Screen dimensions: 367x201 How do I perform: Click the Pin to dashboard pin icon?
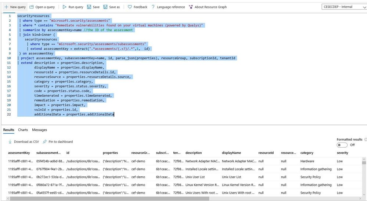click(44, 142)
